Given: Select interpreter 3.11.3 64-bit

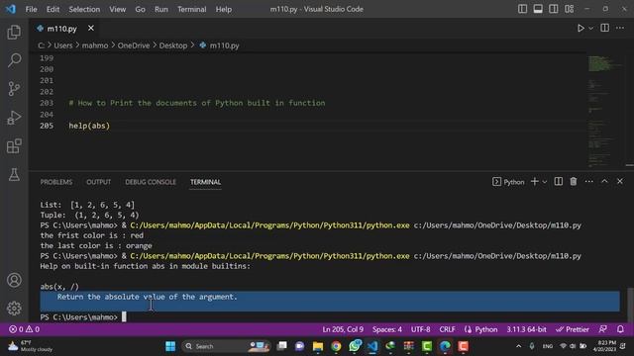Looking at the screenshot, I should pyautogui.click(x=526, y=329).
